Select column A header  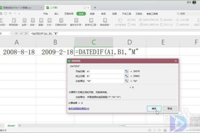tap(17, 42)
